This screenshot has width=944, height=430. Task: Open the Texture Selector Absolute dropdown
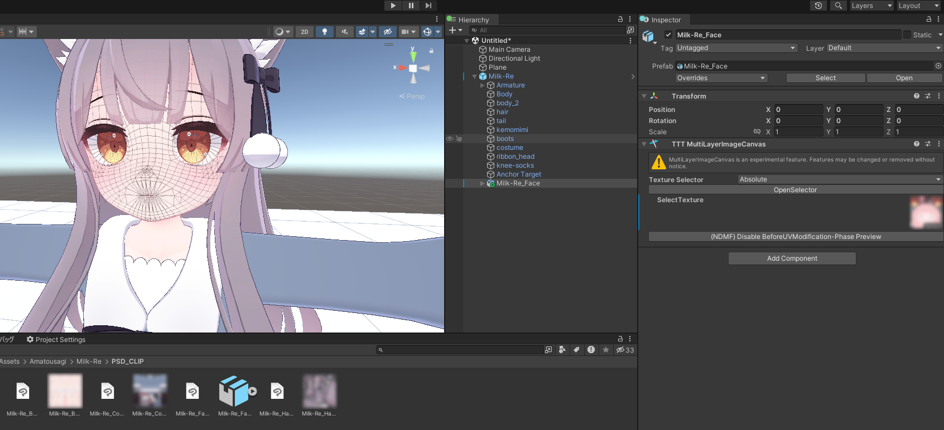click(840, 179)
